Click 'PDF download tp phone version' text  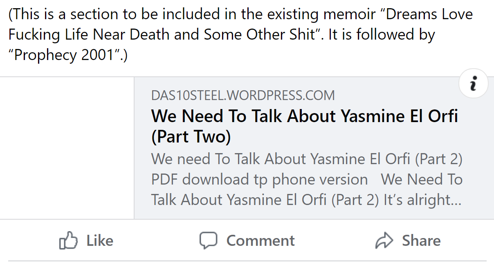pyautogui.click(x=259, y=179)
